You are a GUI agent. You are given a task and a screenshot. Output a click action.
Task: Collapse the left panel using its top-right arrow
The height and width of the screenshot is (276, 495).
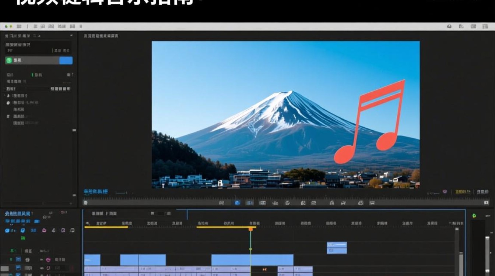click(x=71, y=36)
